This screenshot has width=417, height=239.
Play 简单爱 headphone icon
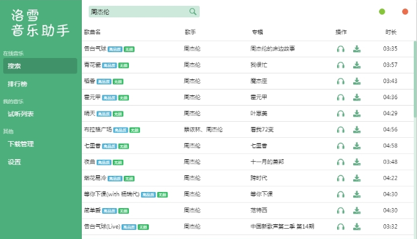(x=341, y=211)
